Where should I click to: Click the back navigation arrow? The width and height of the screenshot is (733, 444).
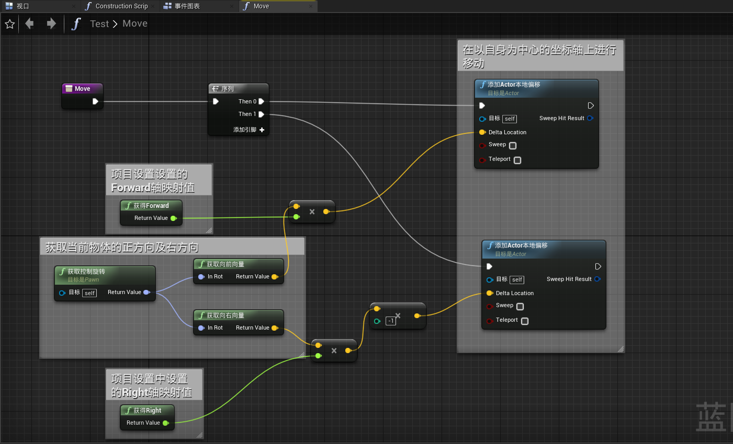coord(29,24)
